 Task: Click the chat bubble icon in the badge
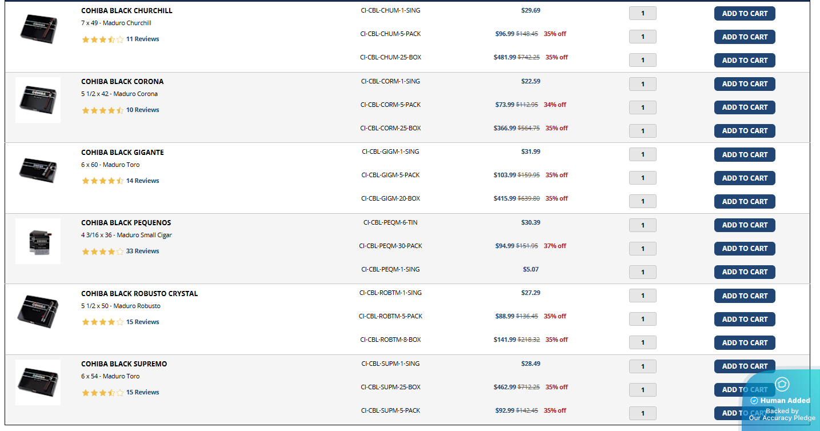coord(781,384)
